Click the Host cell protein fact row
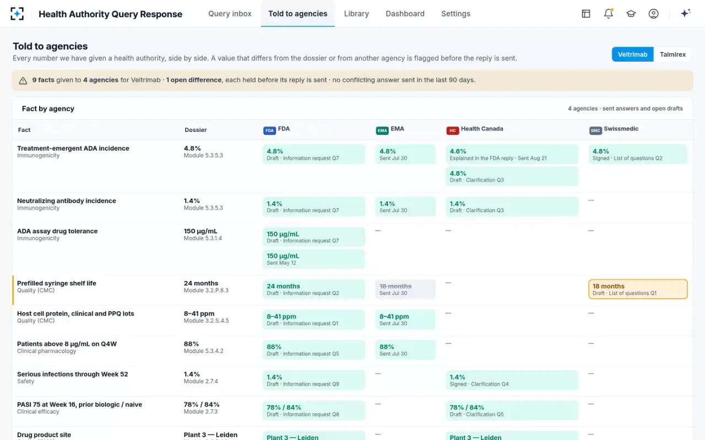Viewport: 705px width, 440px height. (352, 320)
